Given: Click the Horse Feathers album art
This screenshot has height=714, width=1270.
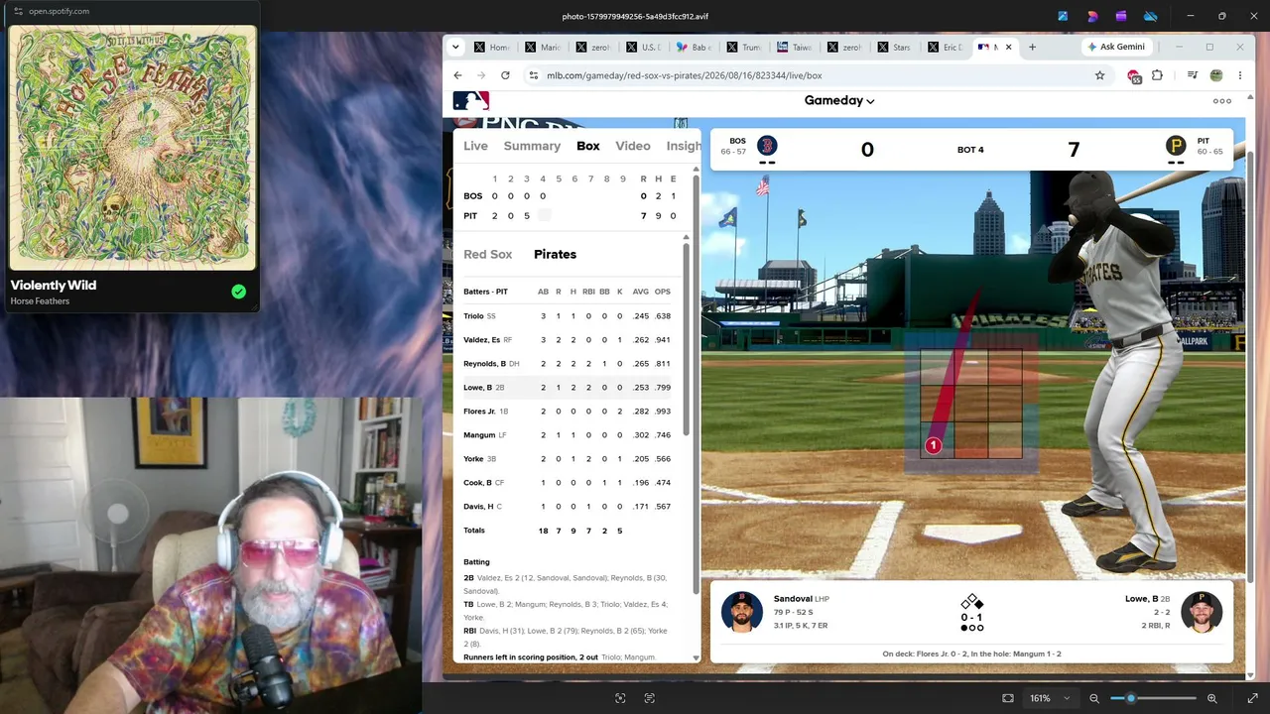Looking at the screenshot, I should (132, 147).
